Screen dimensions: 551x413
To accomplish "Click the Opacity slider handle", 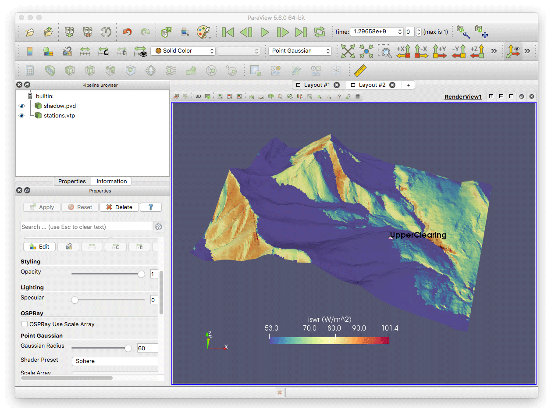I will click(x=141, y=274).
